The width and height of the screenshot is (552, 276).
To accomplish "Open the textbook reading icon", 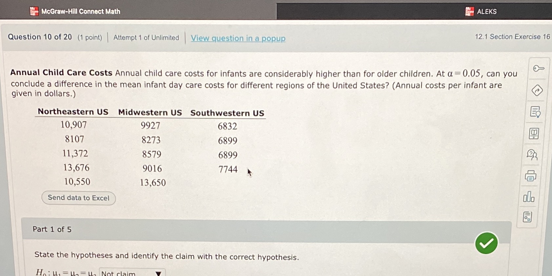I will (534, 133).
